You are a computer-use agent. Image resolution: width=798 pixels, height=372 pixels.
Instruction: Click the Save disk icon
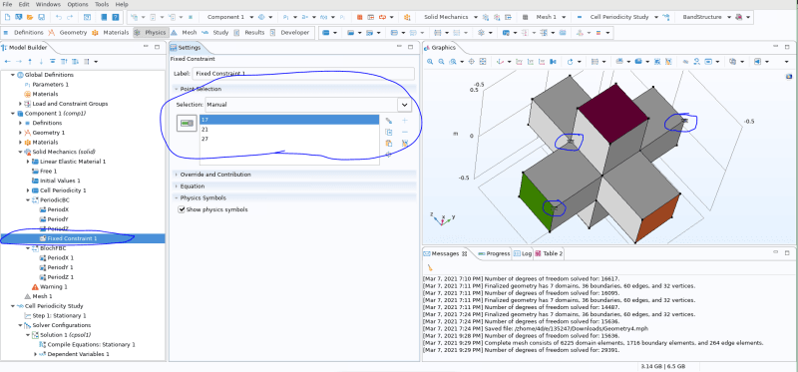point(41,17)
